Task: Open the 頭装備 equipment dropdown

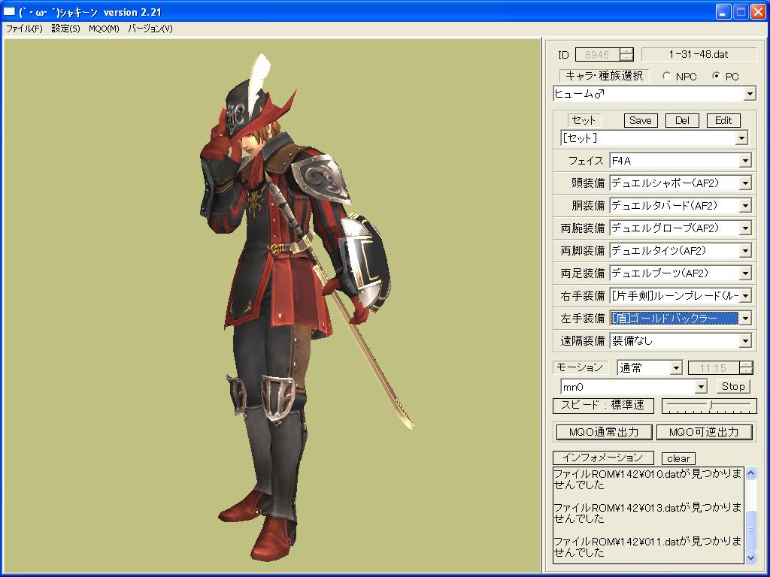Action: point(745,183)
